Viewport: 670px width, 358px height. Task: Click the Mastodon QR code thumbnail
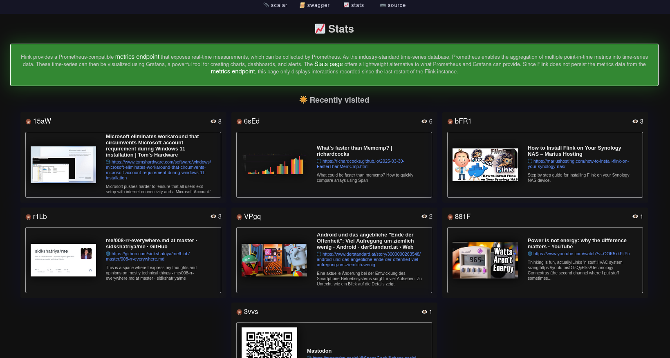pos(269,343)
